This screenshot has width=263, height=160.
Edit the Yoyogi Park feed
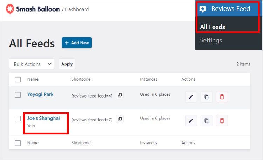click(191, 97)
